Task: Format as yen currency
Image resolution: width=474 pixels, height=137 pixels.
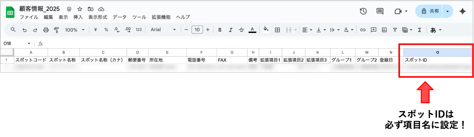Action: click(x=95, y=30)
